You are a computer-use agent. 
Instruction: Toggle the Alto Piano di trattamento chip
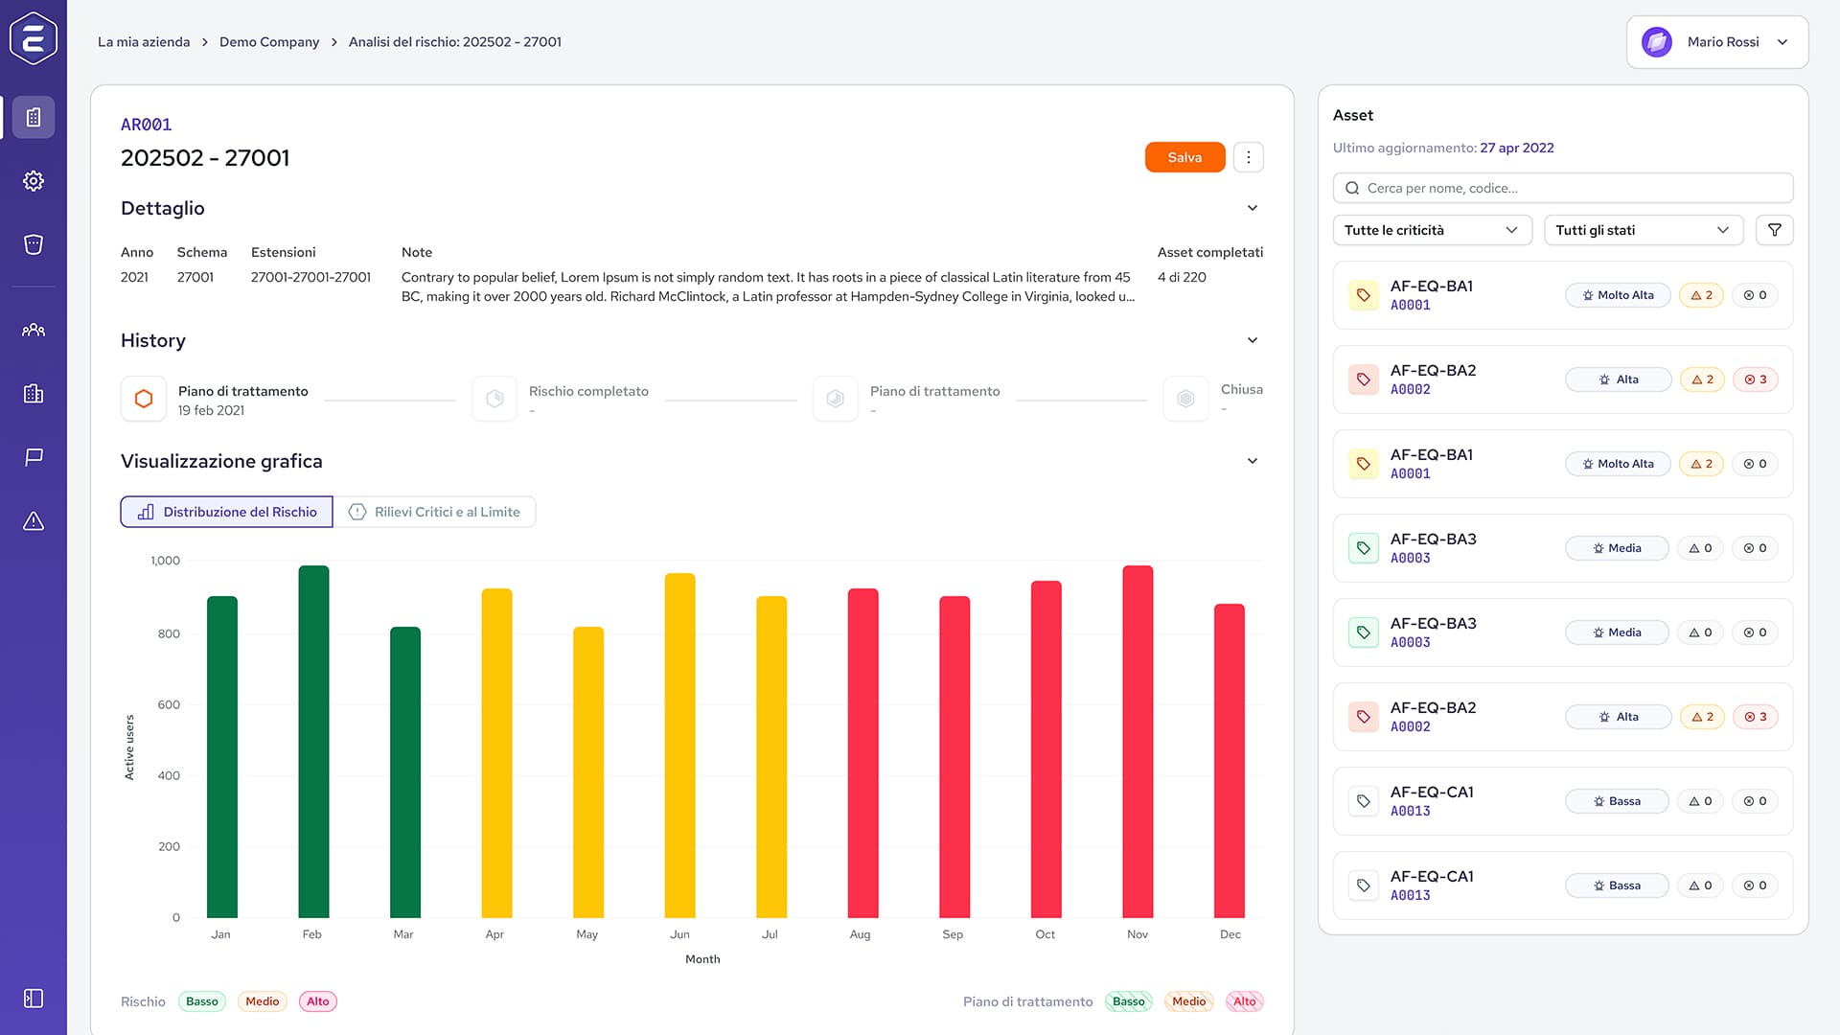pos(1244,1001)
